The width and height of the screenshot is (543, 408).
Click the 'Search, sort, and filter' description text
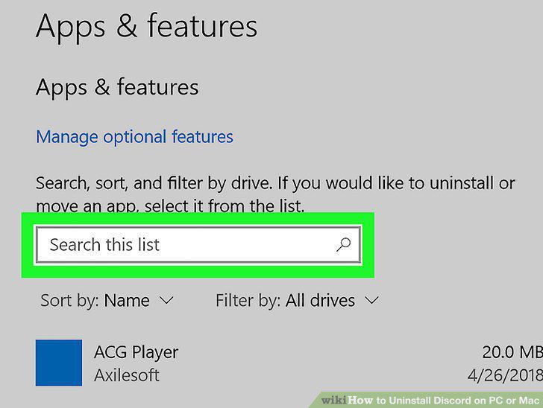pos(275,194)
